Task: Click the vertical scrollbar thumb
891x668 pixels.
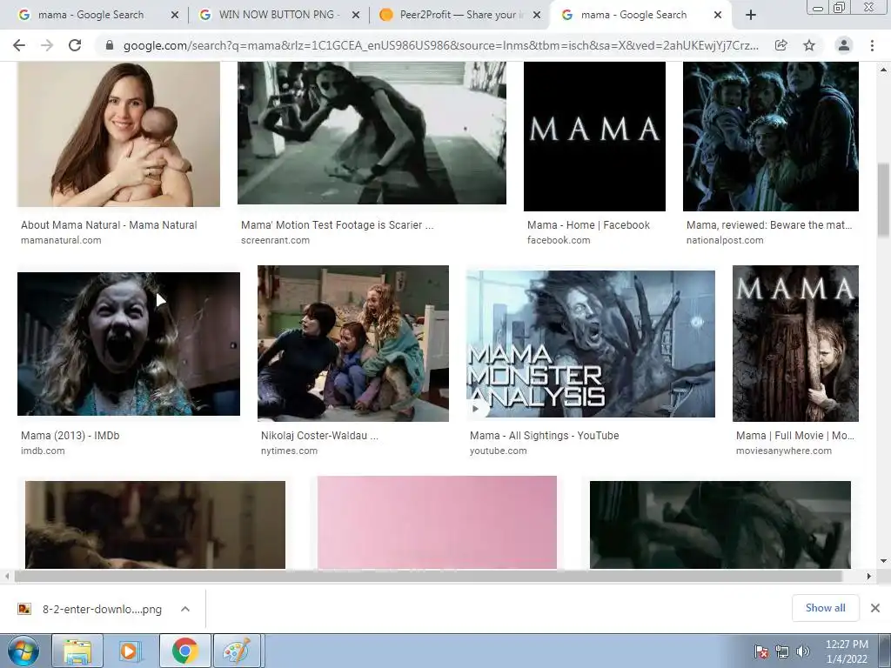Action: [x=884, y=199]
